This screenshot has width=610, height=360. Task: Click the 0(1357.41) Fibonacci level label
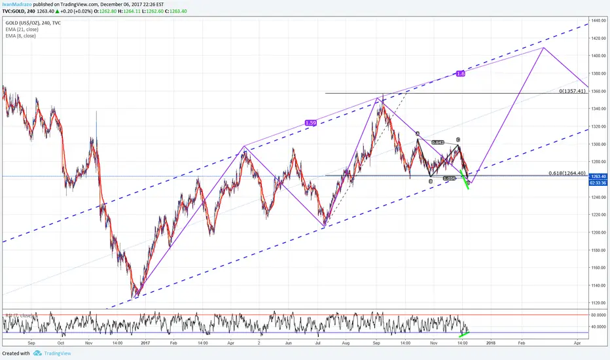[572, 91]
